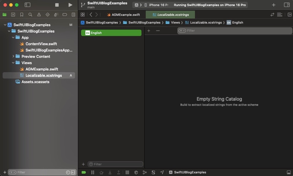Open the Library plus button

tap(274, 5)
